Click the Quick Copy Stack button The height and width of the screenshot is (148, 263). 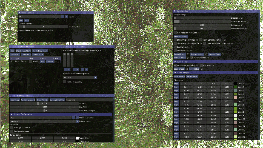[x=24, y=51]
